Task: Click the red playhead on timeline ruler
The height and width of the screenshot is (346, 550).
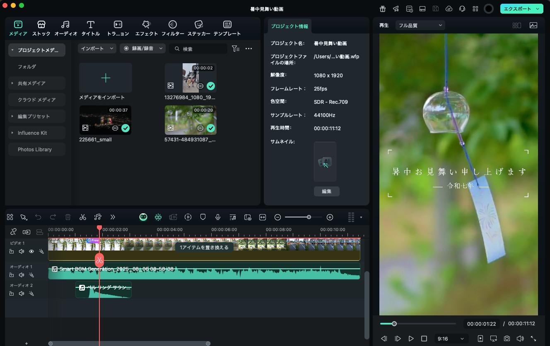Action: pos(99,228)
